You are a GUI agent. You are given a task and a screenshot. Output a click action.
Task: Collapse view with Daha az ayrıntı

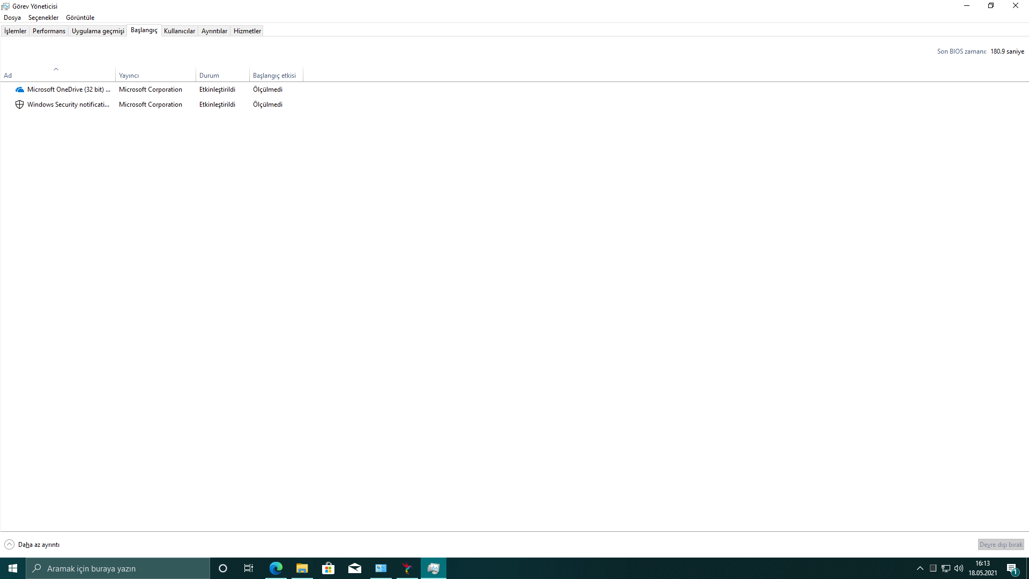pyautogui.click(x=32, y=545)
